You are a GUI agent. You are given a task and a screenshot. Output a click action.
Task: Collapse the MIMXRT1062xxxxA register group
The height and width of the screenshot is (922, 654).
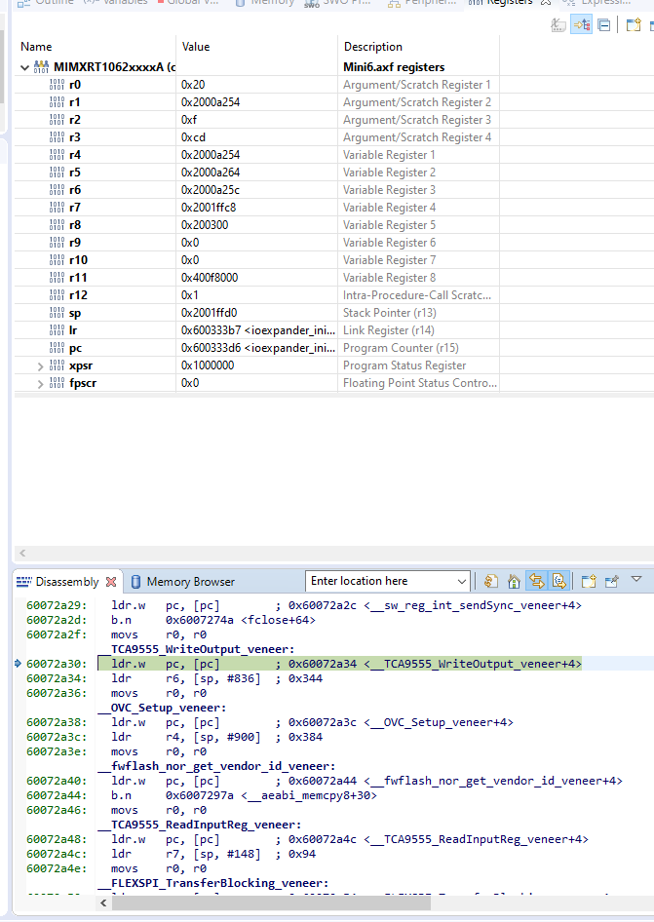[x=24, y=67]
